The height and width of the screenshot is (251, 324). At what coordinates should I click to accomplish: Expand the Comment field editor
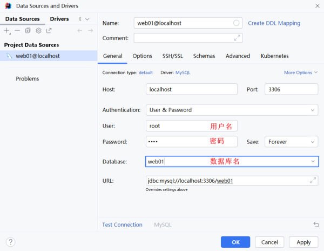237,38
